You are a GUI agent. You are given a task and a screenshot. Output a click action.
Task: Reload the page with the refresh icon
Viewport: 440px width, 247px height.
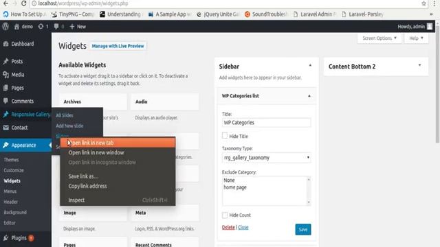click(24, 3)
